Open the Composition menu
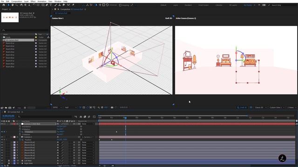Viewport: 298px width, 167px height. tap(17, 1)
